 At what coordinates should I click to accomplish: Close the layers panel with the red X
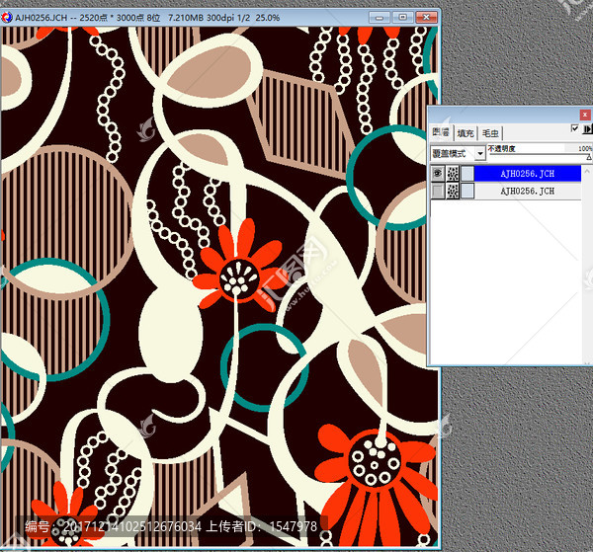[585, 115]
